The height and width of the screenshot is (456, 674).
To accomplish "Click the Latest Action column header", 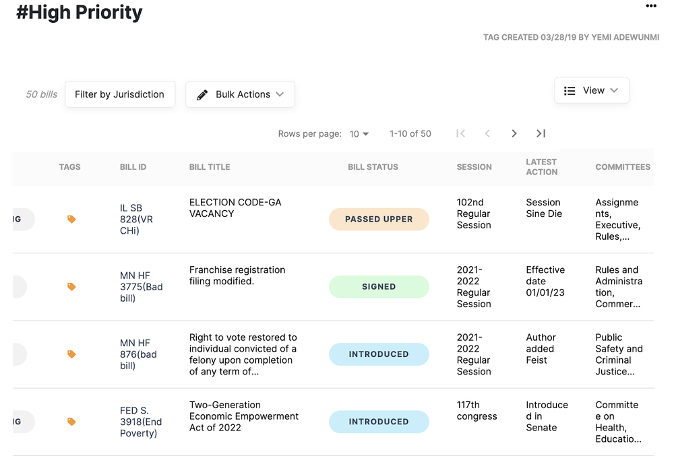I will (541, 167).
